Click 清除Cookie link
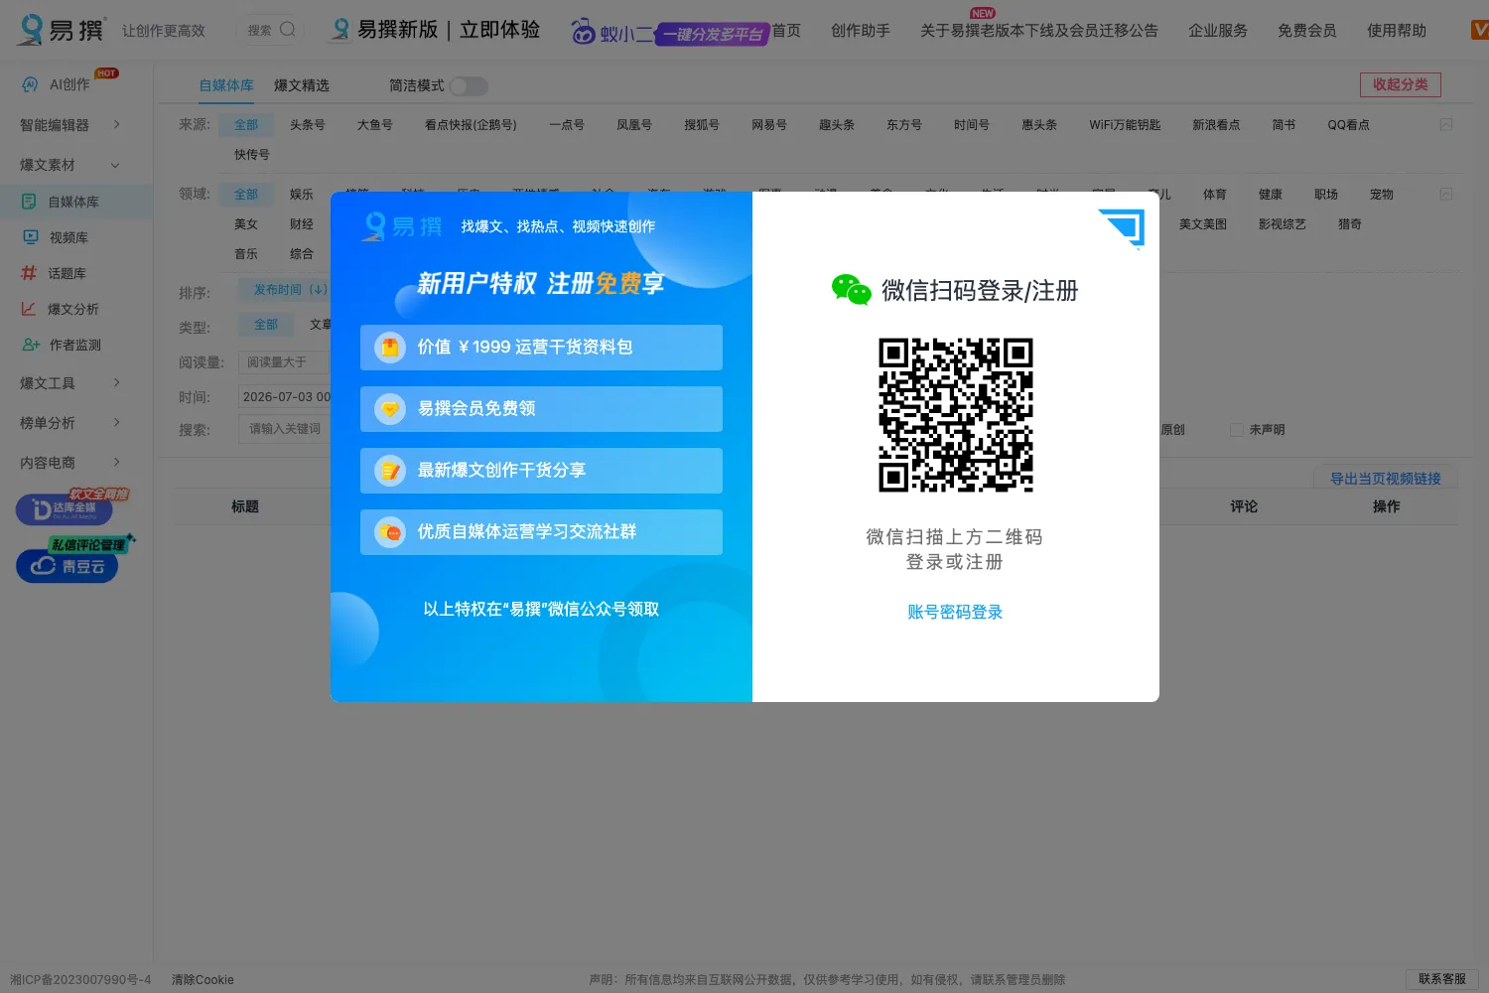1489x993 pixels. click(203, 980)
